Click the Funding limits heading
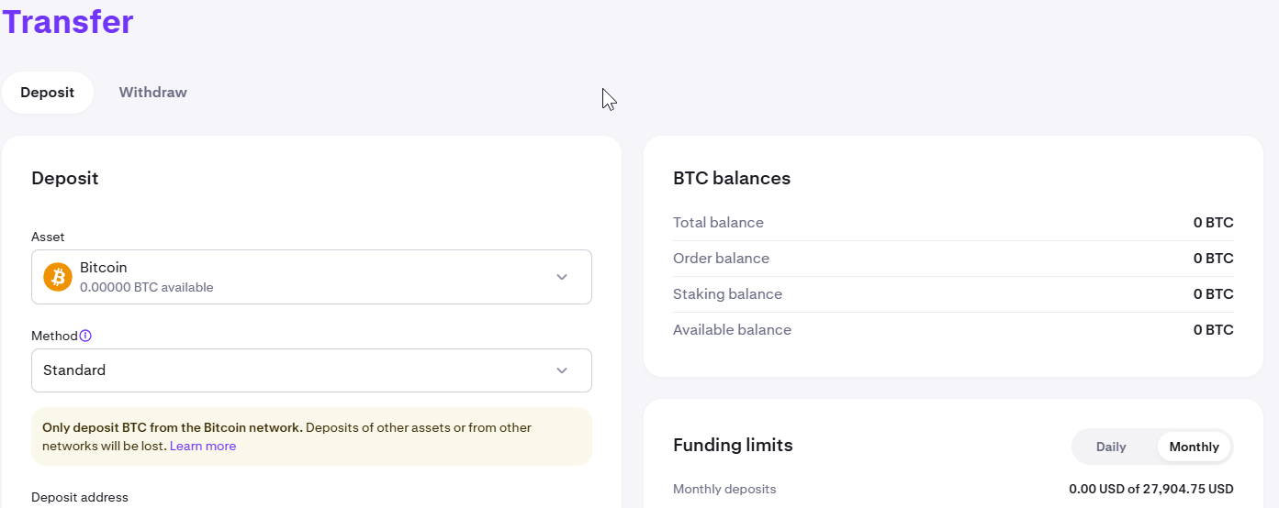This screenshot has height=508, width=1279. coord(733,446)
